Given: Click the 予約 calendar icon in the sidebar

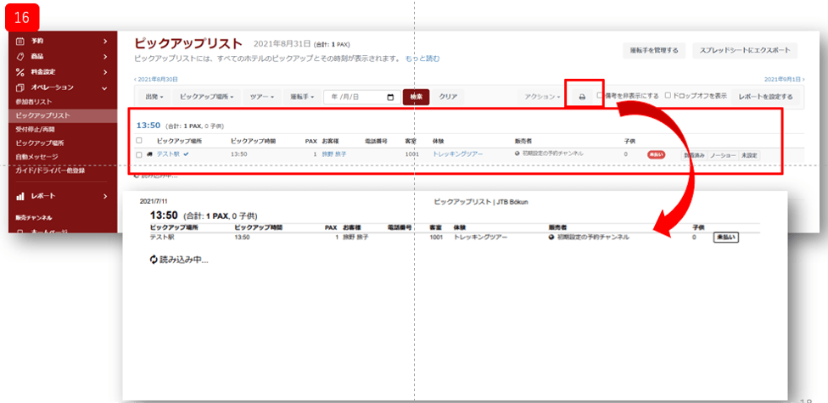Looking at the screenshot, I should point(20,41).
